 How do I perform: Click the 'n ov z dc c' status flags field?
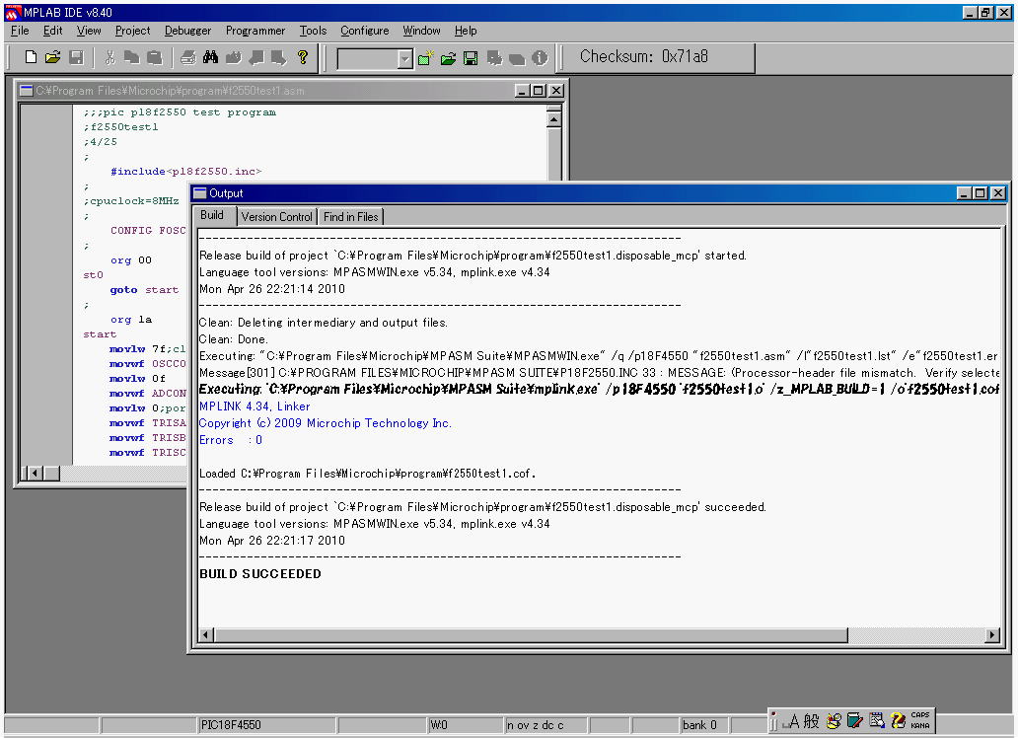click(x=545, y=725)
